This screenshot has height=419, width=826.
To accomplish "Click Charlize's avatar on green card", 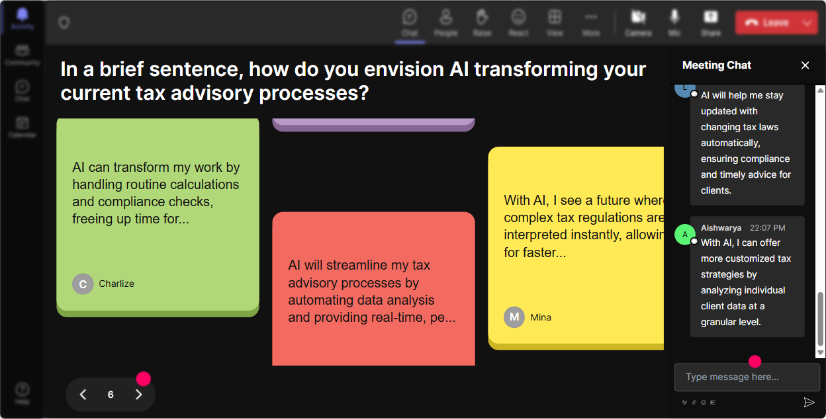I will 83,284.
